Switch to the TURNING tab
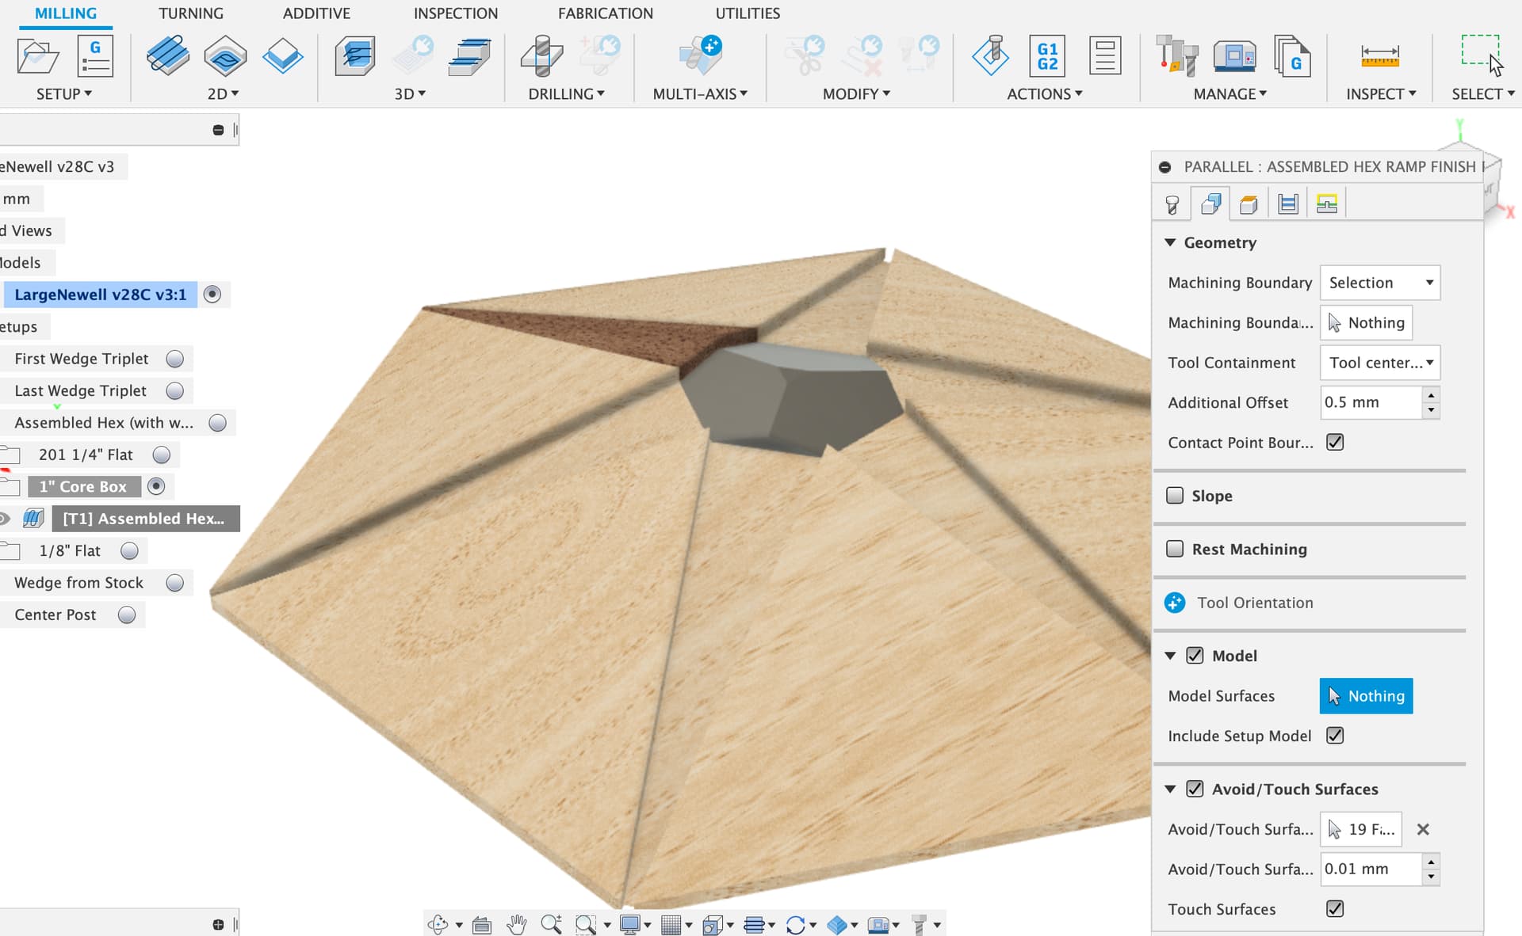Viewport: 1522px width, 936px height. pos(191,13)
